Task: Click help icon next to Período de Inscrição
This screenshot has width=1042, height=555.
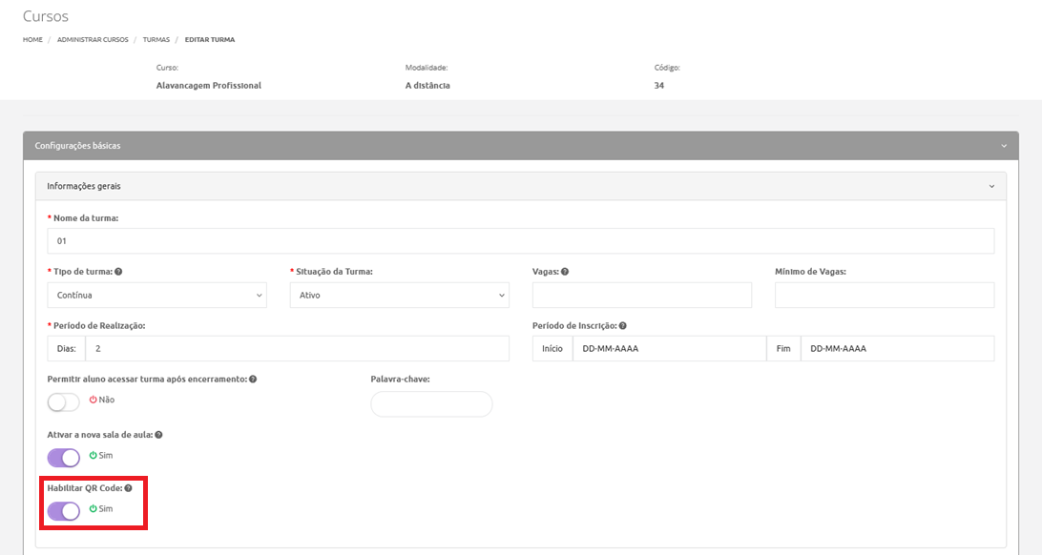Action: (622, 326)
